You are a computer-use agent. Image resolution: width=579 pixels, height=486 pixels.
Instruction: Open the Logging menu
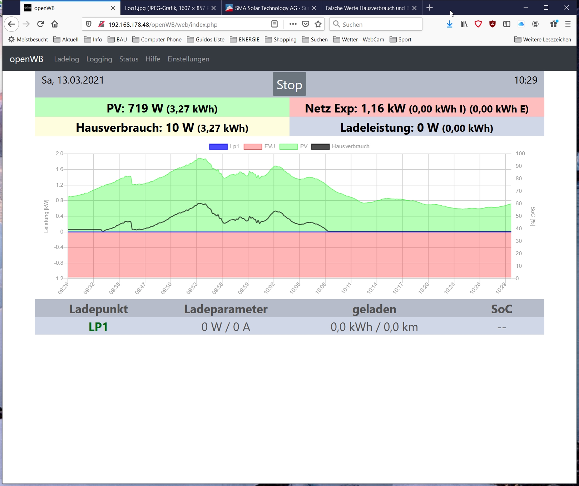tap(99, 59)
